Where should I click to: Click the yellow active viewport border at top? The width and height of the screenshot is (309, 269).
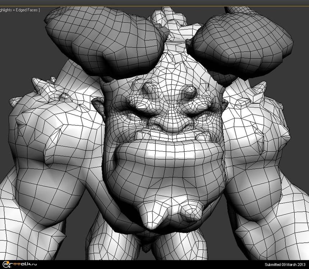pos(154,6)
